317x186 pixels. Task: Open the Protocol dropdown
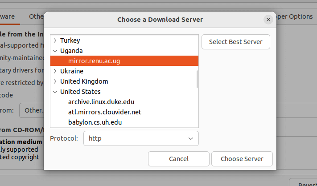[x=141, y=138]
